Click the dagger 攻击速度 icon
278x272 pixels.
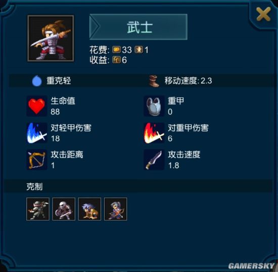click(x=154, y=160)
